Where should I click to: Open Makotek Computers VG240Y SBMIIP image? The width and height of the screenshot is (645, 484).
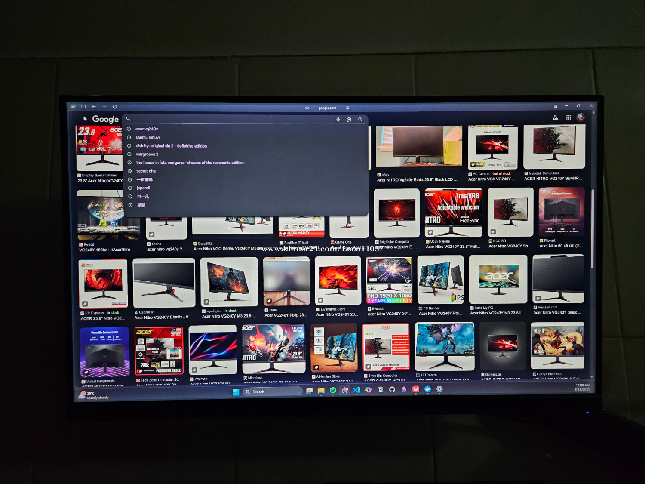(554, 147)
